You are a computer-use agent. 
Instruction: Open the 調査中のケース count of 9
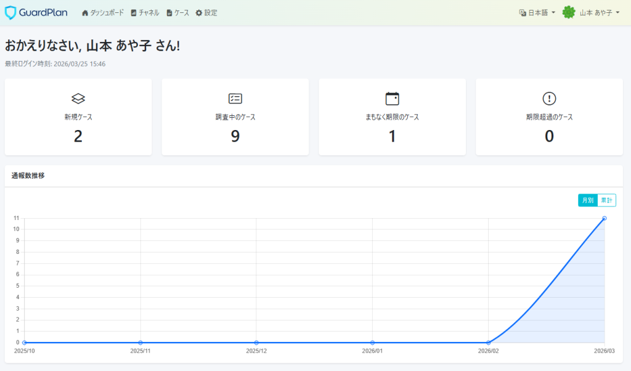pyautogui.click(x=235, y=136)
